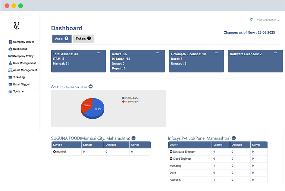Click the User Management person icon
Screen dimensions: 285x191
tap(10, 63)
